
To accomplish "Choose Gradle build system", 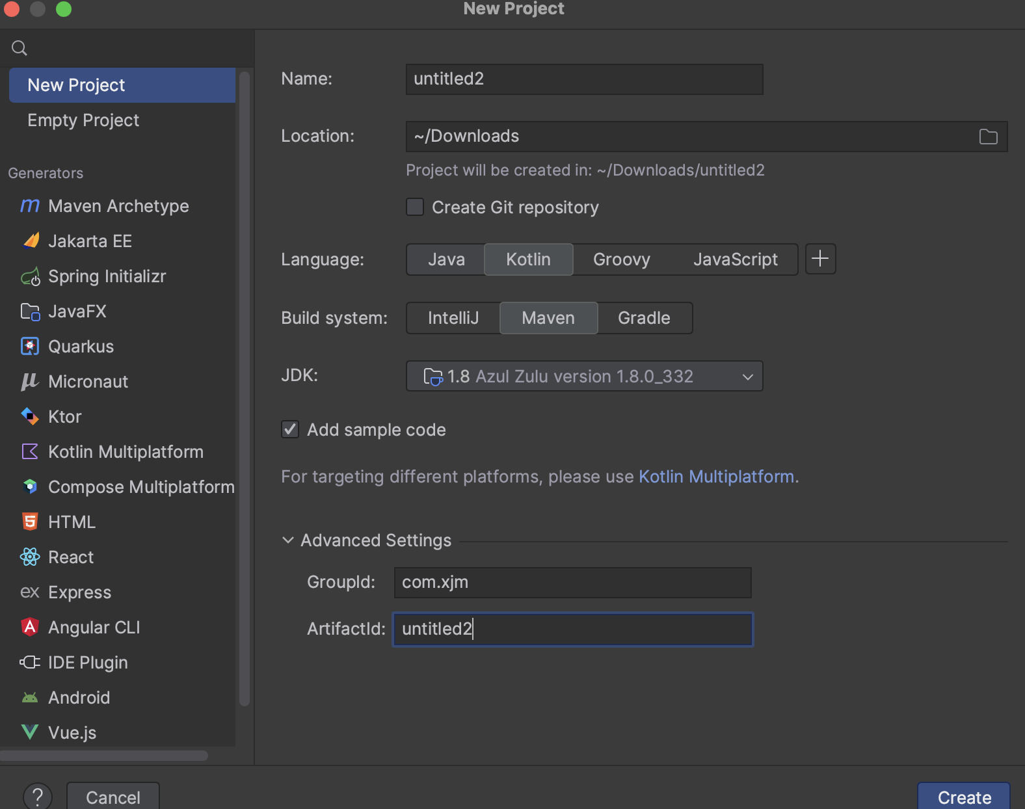I will pyautogui.click(x=644, y=318).
